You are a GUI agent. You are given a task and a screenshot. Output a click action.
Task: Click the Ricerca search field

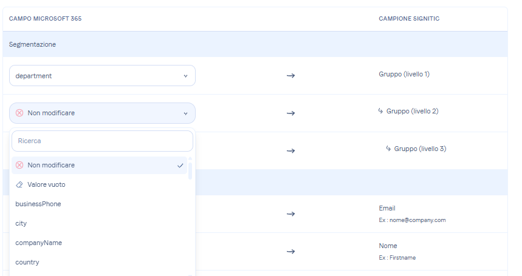coord(102,141)
